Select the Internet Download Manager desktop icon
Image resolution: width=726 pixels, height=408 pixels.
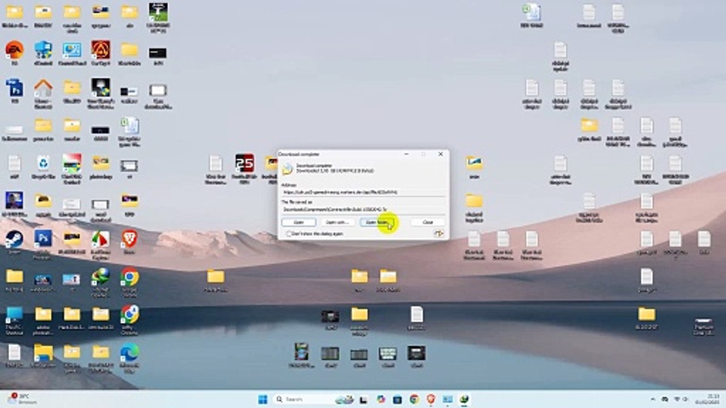coord(100,277)
